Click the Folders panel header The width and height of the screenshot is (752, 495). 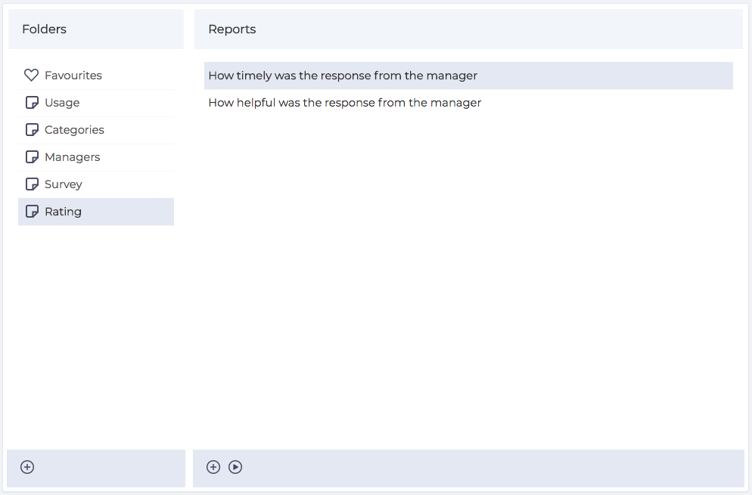coord(44,29)
